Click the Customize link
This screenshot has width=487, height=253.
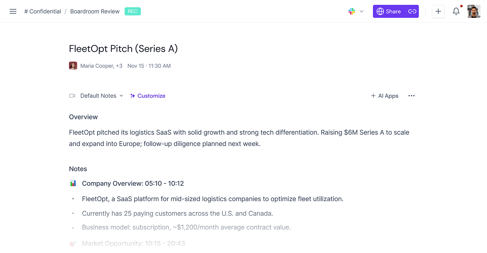tap(151, 96)
